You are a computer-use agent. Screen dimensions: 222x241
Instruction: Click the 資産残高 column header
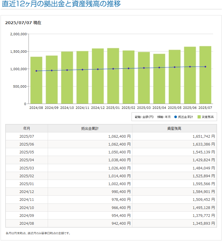click(174, 128)
